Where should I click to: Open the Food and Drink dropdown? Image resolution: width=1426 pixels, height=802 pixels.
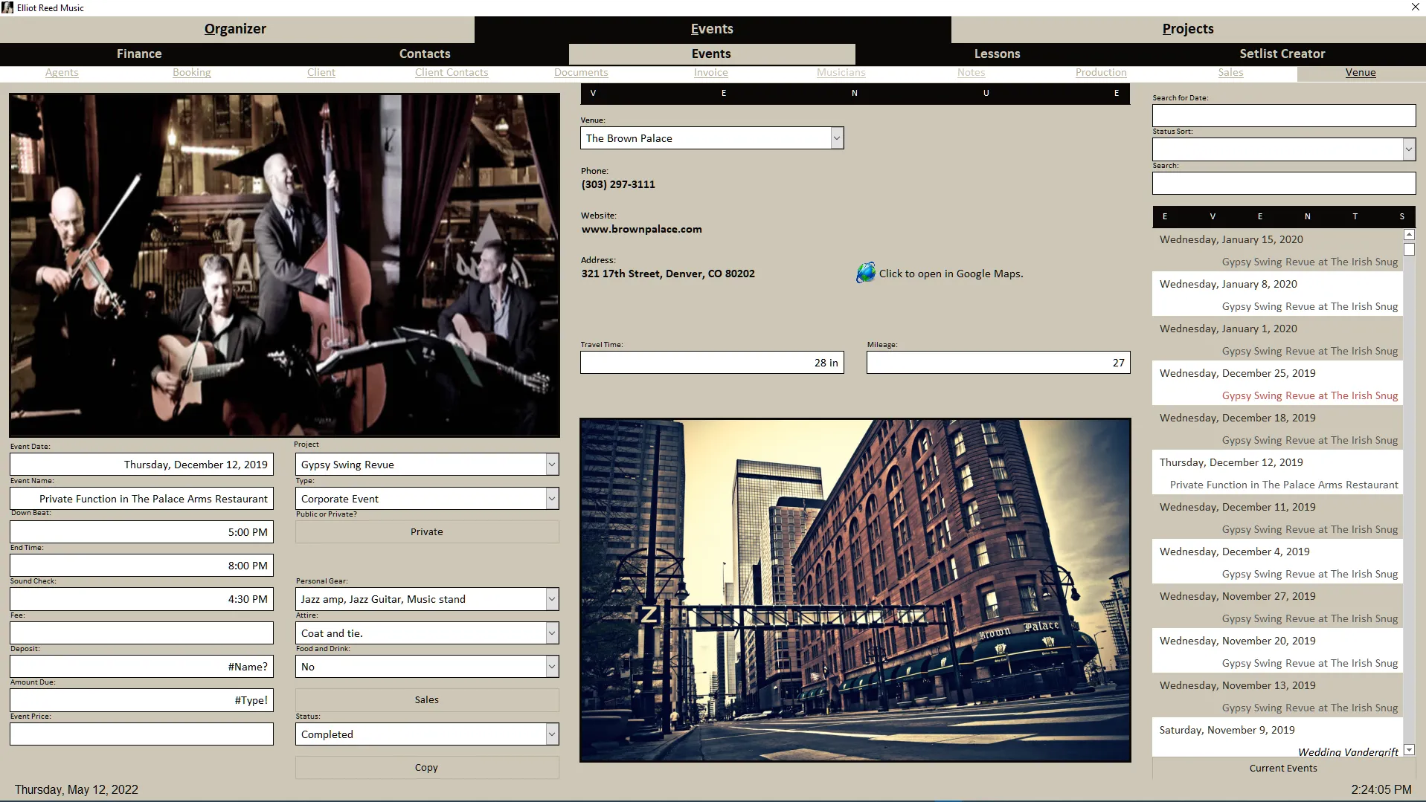click(x=551, y=666)
